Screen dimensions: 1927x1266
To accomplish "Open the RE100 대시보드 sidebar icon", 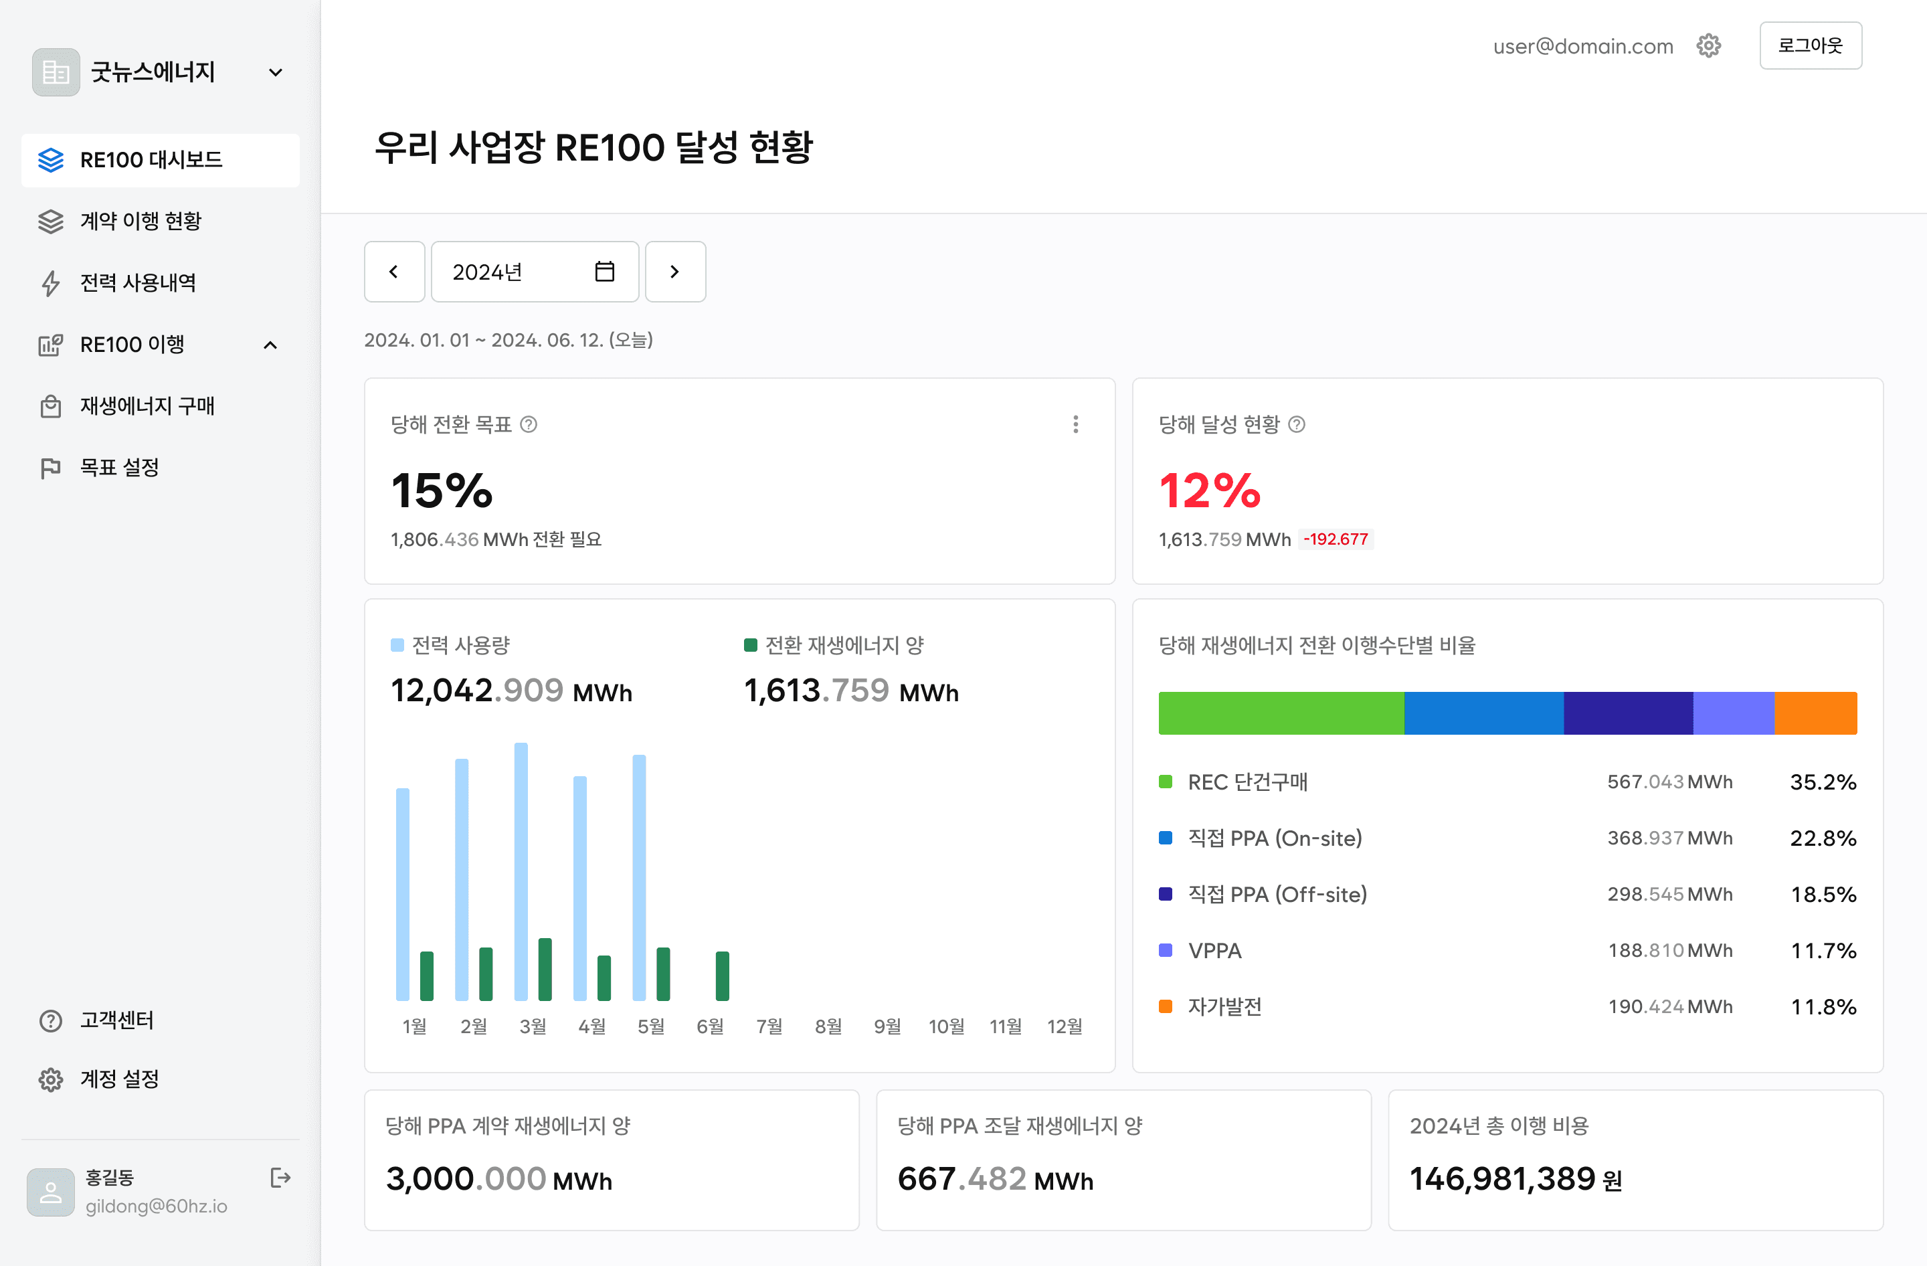I will pos(51,159).
